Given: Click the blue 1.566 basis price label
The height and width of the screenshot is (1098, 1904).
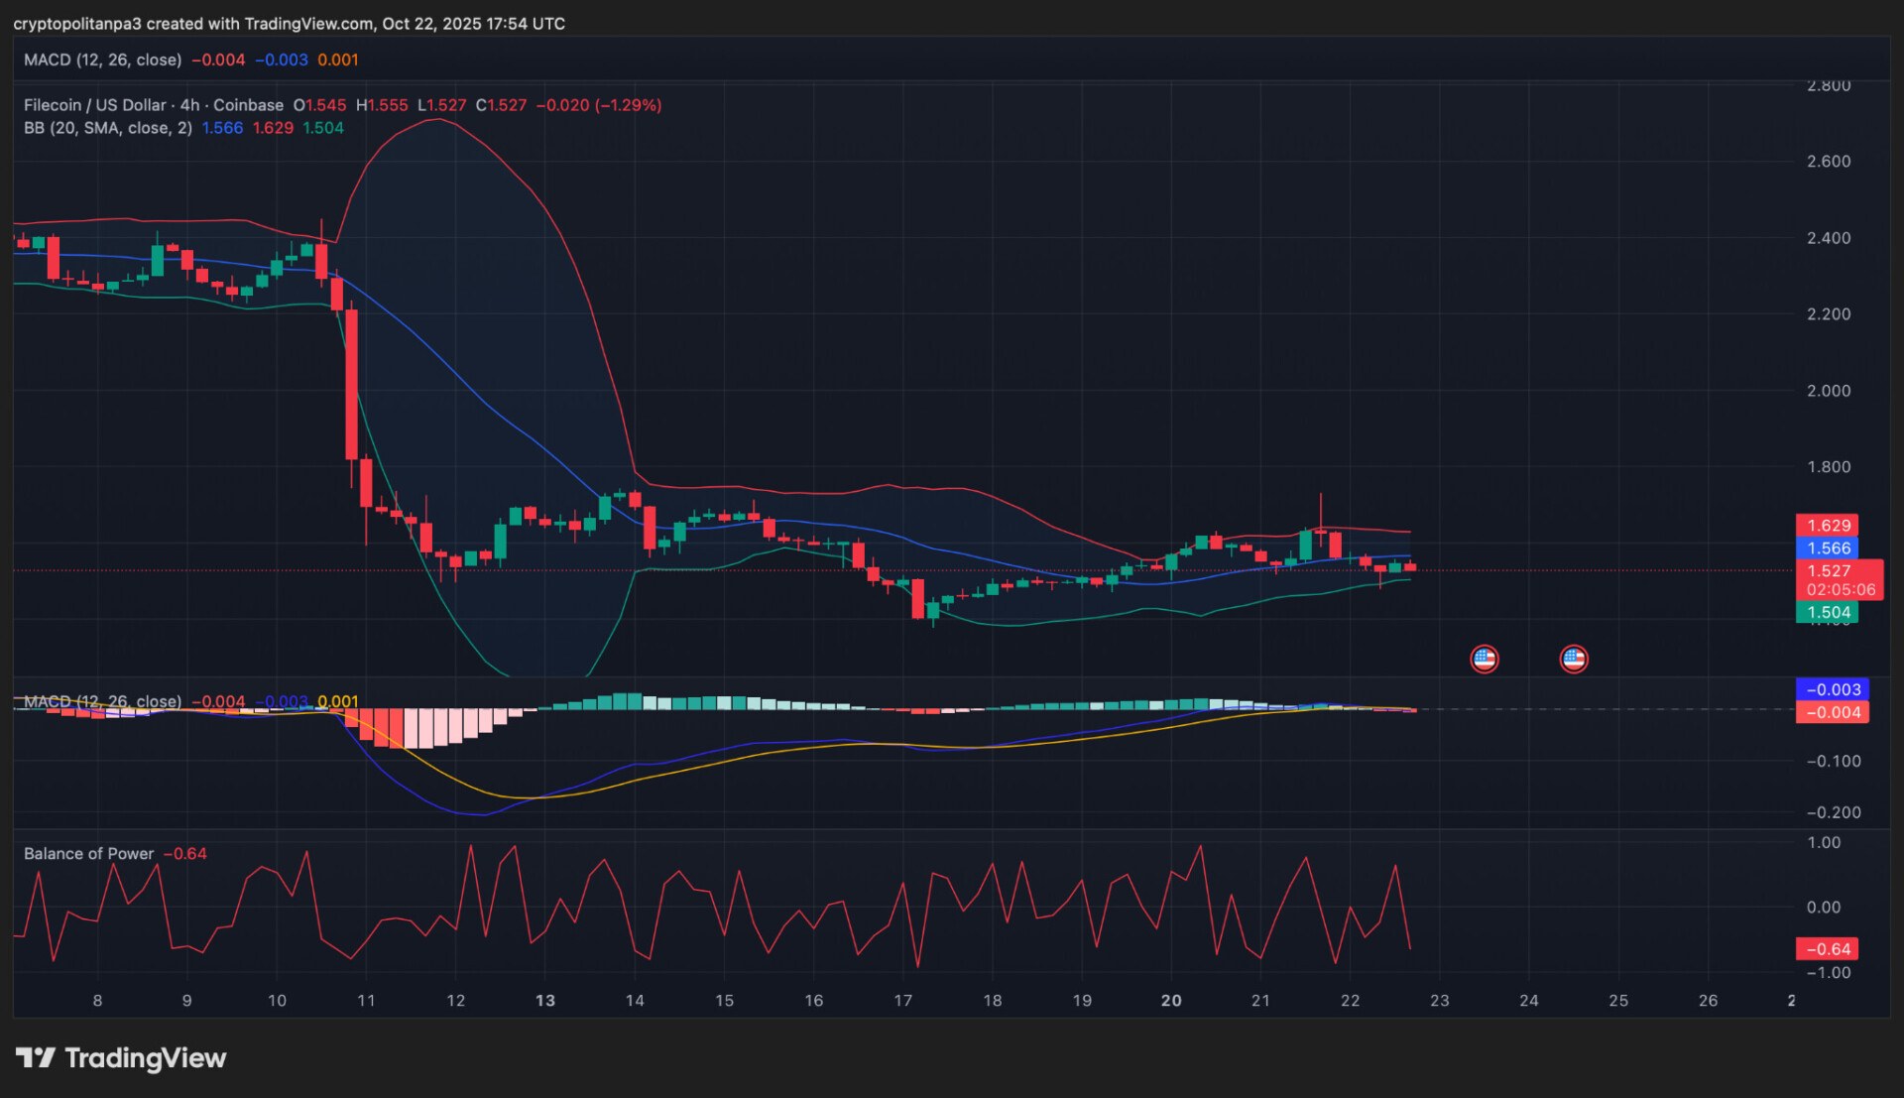Looking at the screenshot, I should (x=1827, y=549).
